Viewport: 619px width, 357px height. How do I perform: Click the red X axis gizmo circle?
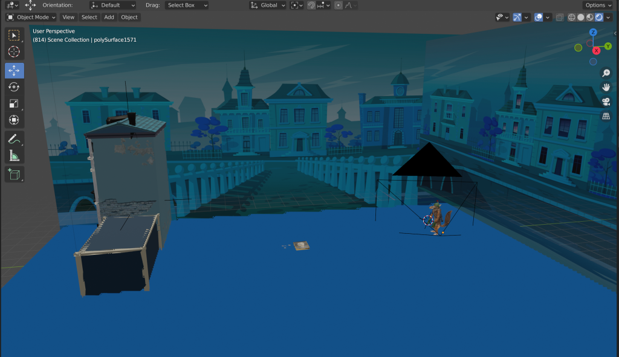pyautogui.click(x=597, y=51)
